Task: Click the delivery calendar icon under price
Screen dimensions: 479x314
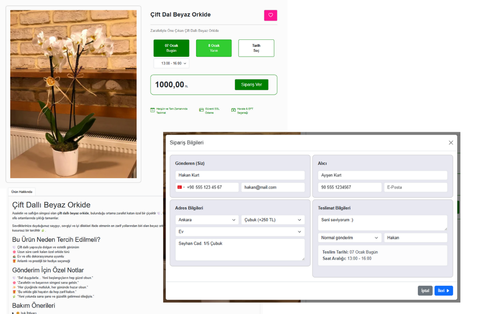Action: (152, 110)
